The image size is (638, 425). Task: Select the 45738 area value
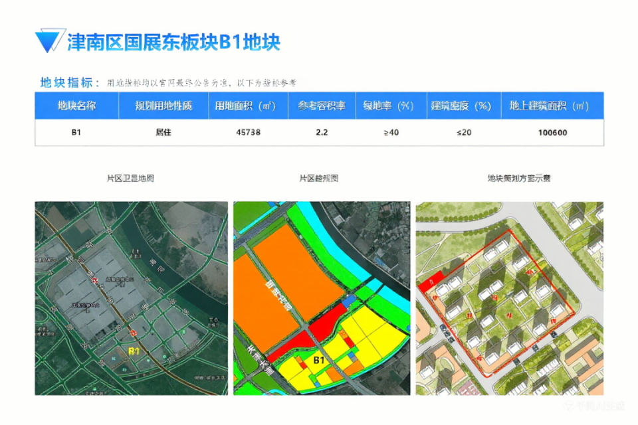(248, 132)
